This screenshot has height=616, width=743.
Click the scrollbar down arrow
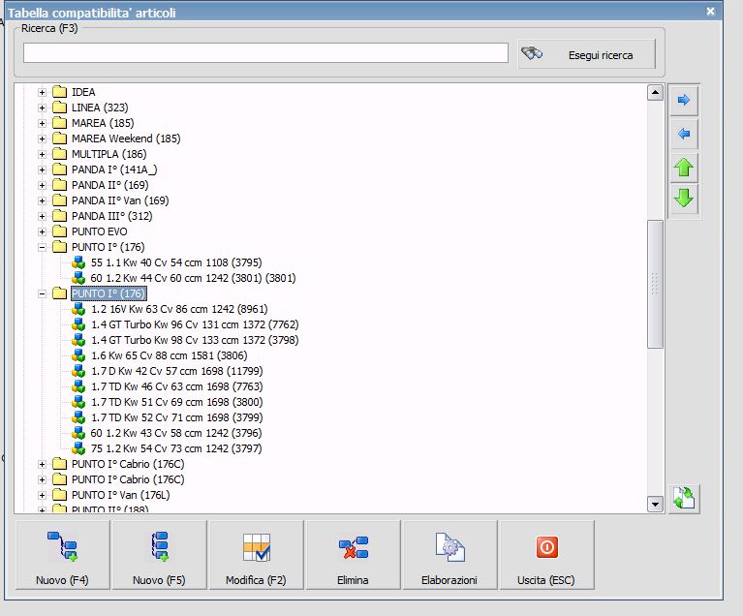tap(655, 505)
